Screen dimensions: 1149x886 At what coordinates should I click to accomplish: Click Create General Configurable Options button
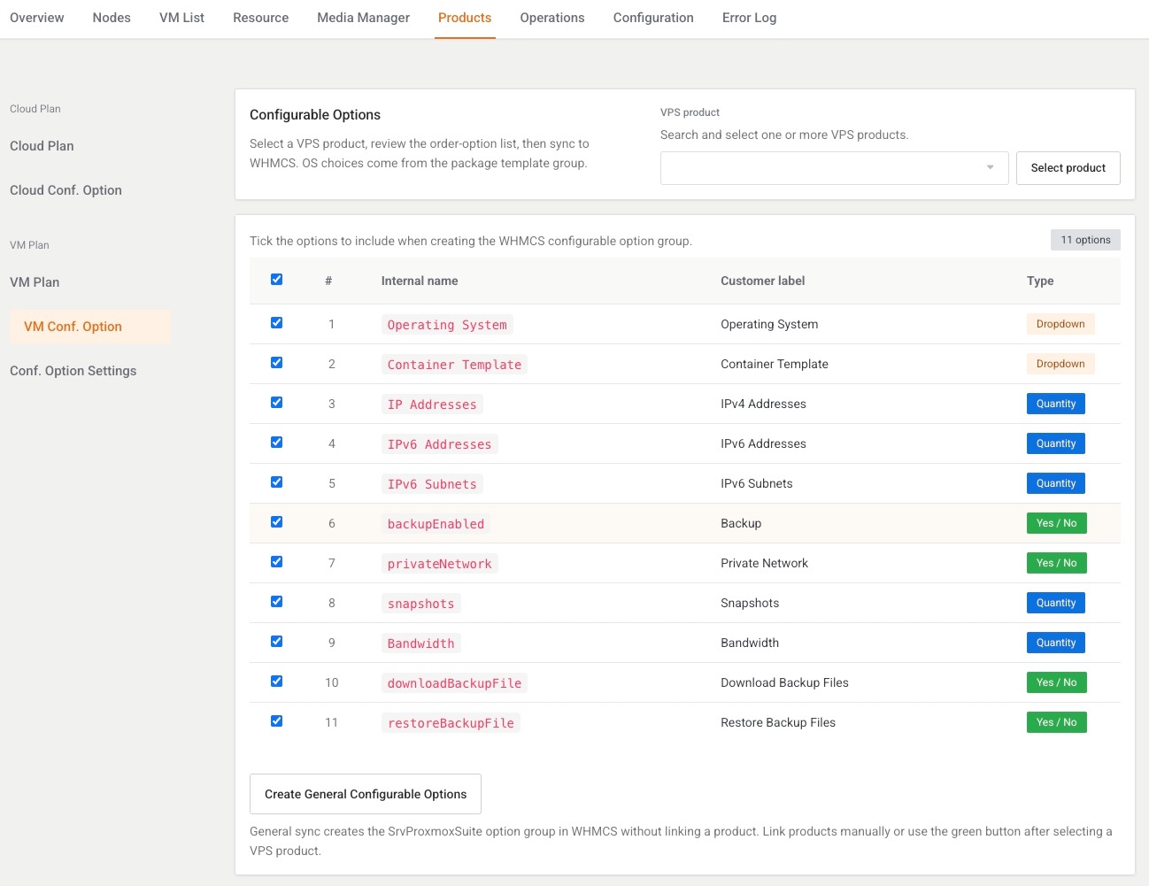point(366,794)
